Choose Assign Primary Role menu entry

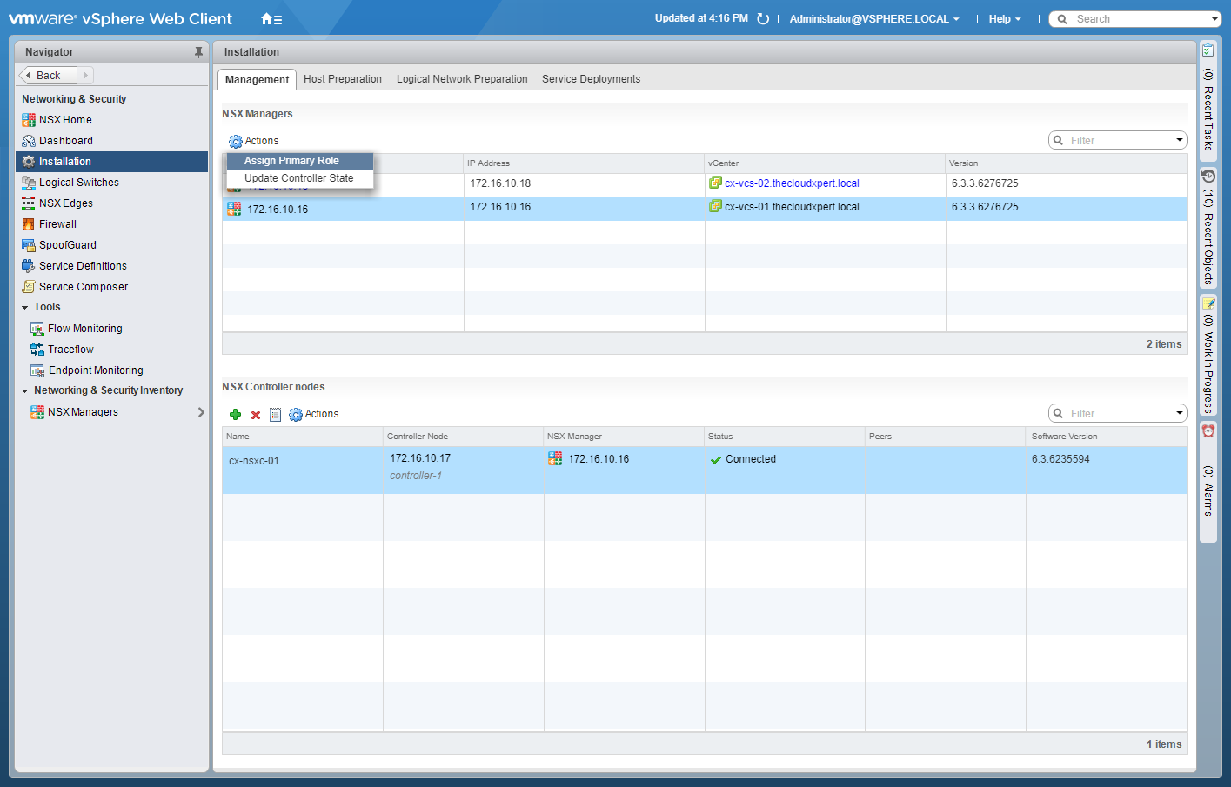(291, 161)
